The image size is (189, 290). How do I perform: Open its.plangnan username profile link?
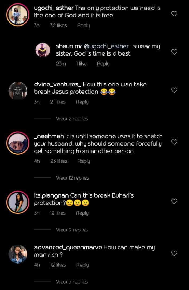click(x=51, y=195)
